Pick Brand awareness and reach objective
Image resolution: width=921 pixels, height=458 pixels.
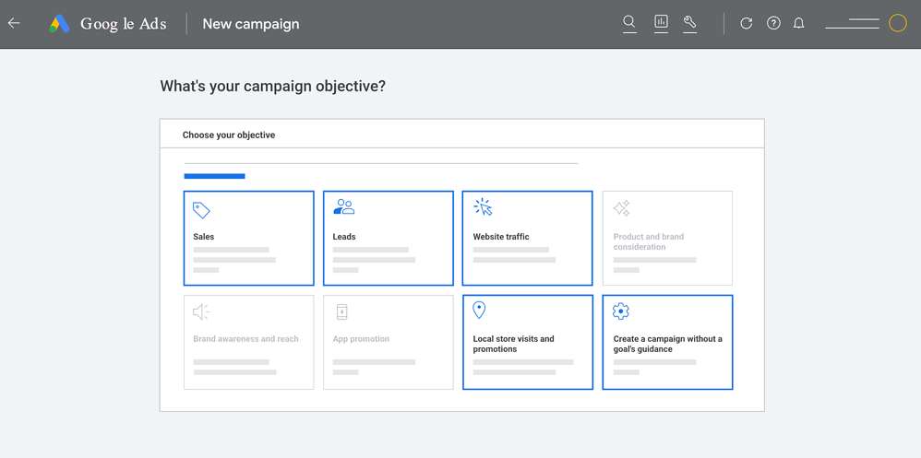click(x=249, y=341)
